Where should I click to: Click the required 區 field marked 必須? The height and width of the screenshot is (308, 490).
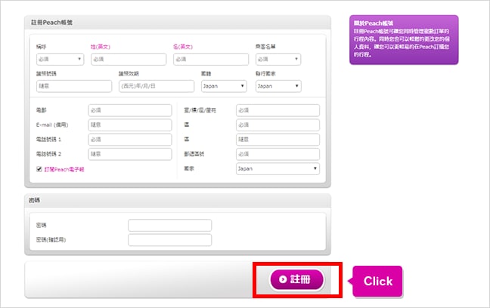coord(278,125)
